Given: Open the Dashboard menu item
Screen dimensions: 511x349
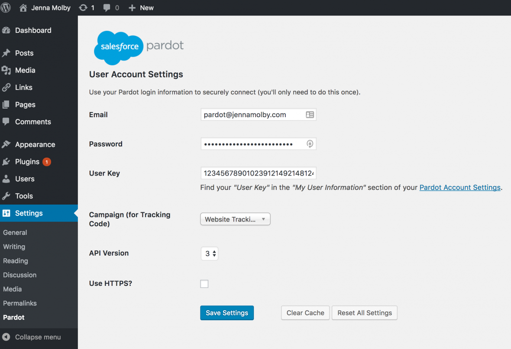Looking at the screenshot, I should (33, 30).
